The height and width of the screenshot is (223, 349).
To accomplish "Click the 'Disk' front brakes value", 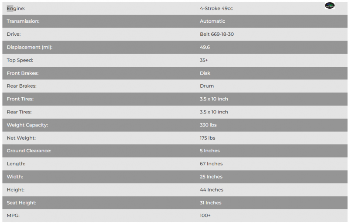I will (205, 73).
